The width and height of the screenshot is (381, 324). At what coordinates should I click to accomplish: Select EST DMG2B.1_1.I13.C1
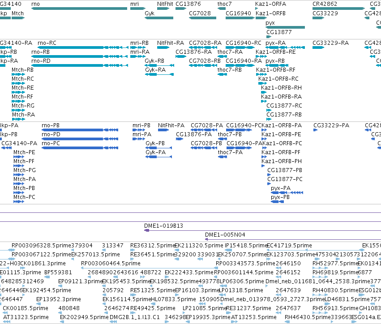(x=135, y=317)
